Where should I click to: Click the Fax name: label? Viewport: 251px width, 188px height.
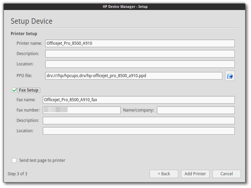26,100
